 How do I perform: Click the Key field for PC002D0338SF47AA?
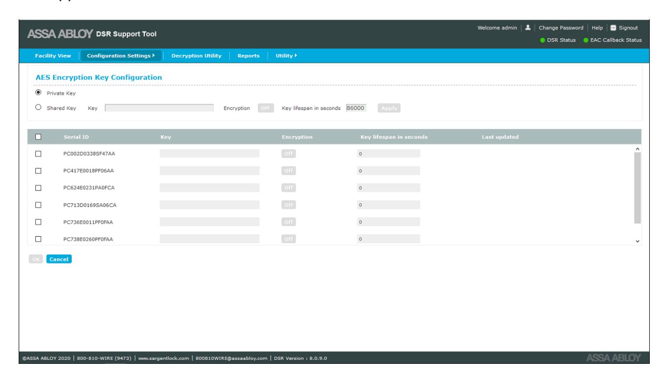point(210,154)
